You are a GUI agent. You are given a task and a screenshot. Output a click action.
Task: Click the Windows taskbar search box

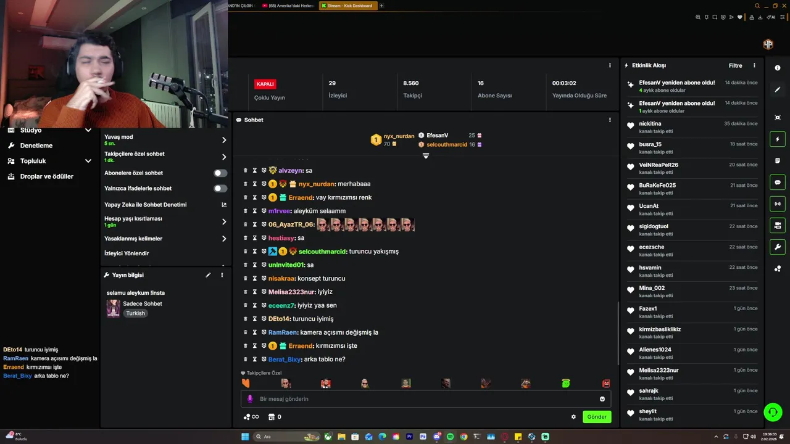(x=287, y=437)
